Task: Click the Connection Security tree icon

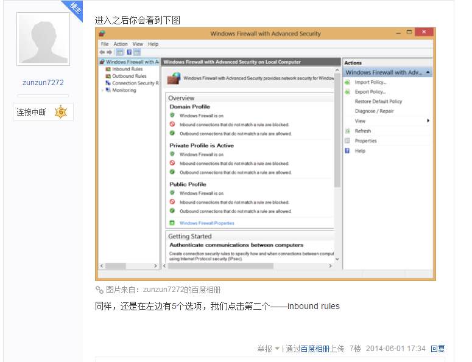Action: pos(108,83)
